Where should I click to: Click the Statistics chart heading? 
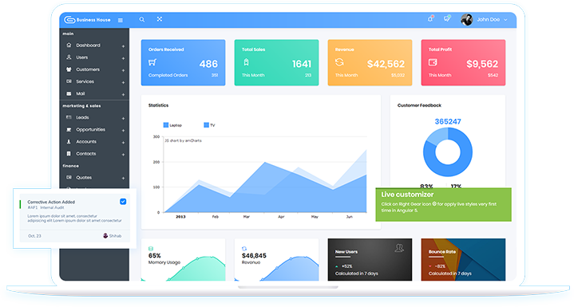tap(159, 105)
